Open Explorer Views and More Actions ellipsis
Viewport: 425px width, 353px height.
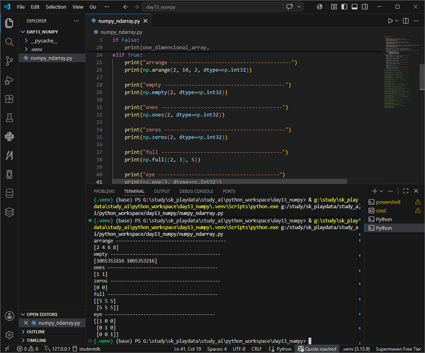click(76, 21)
